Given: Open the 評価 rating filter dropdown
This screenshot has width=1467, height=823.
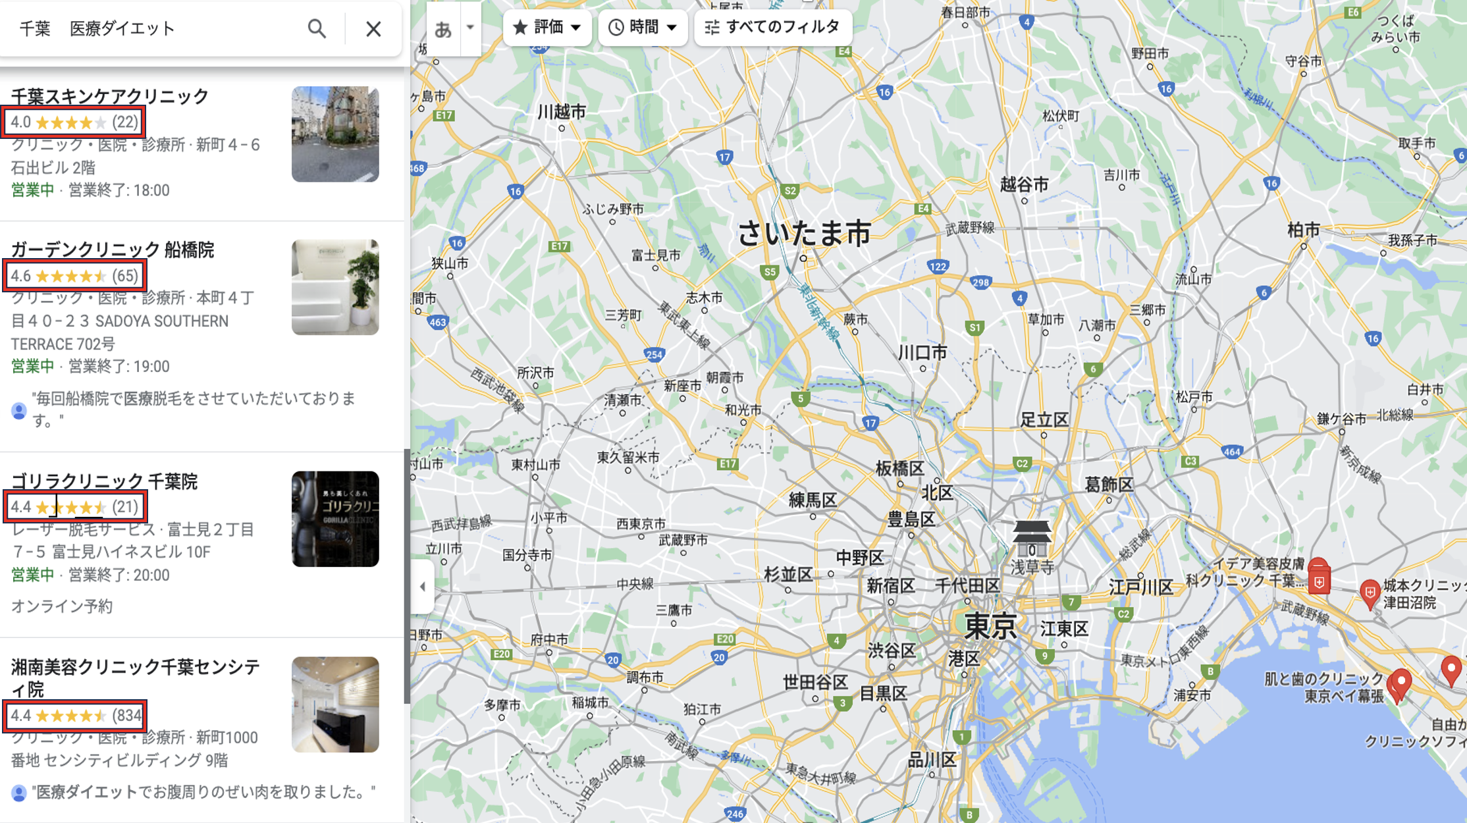Looking at the screenshot, I should (x=547, y=27).
